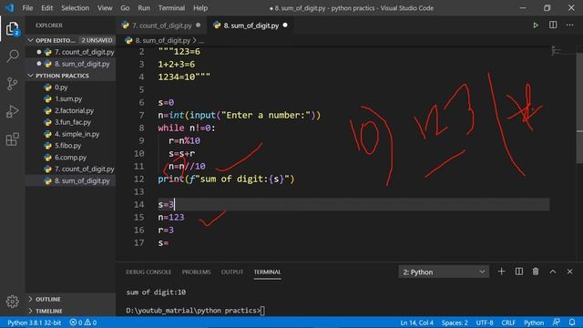Change indentation Spaces: 2
The width and height of the screenshot is (583, 328).
[455, 323]
